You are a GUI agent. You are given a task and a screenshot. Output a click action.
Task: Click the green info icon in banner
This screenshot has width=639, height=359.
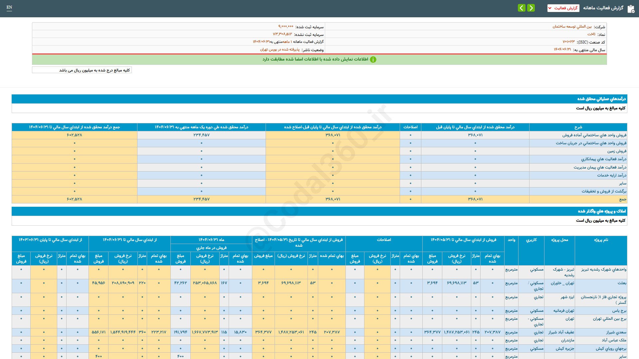373,60
